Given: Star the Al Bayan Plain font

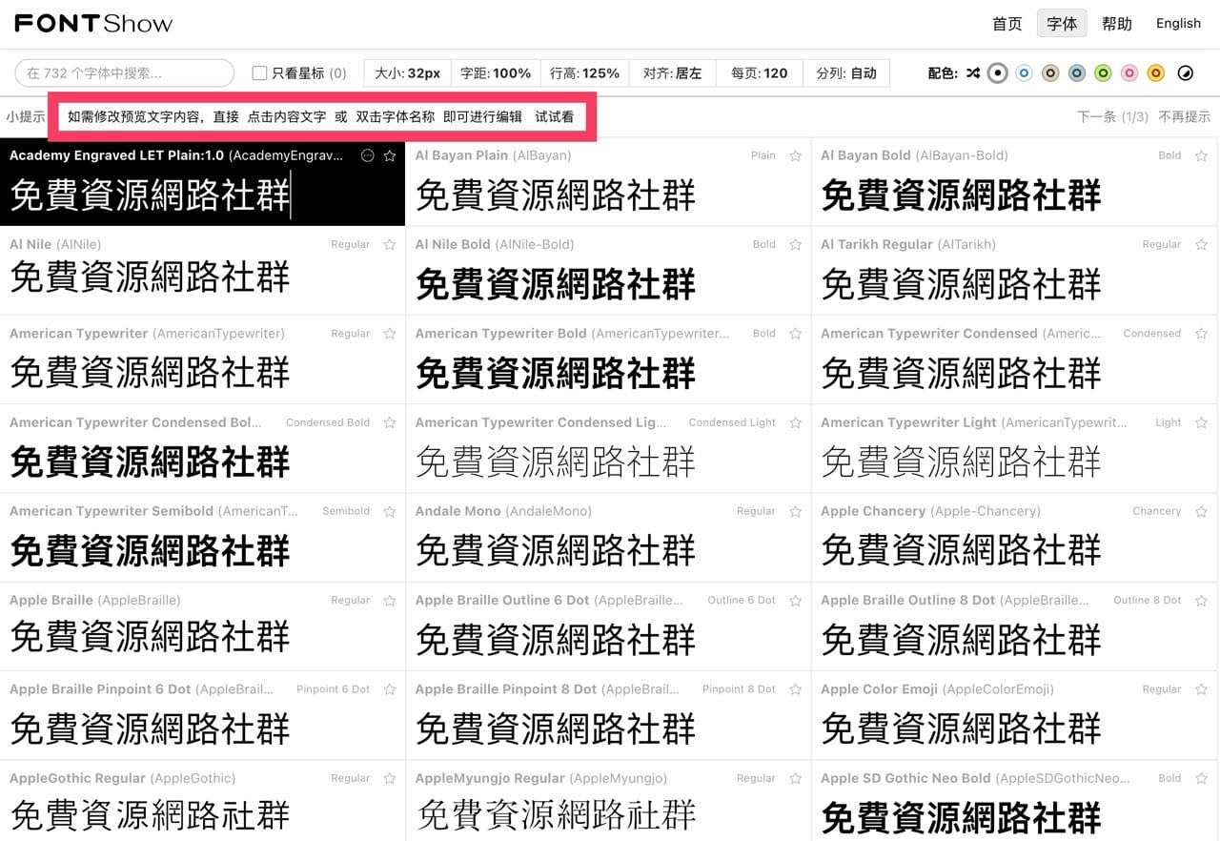Looking at the screenshot, I should 796,155.
